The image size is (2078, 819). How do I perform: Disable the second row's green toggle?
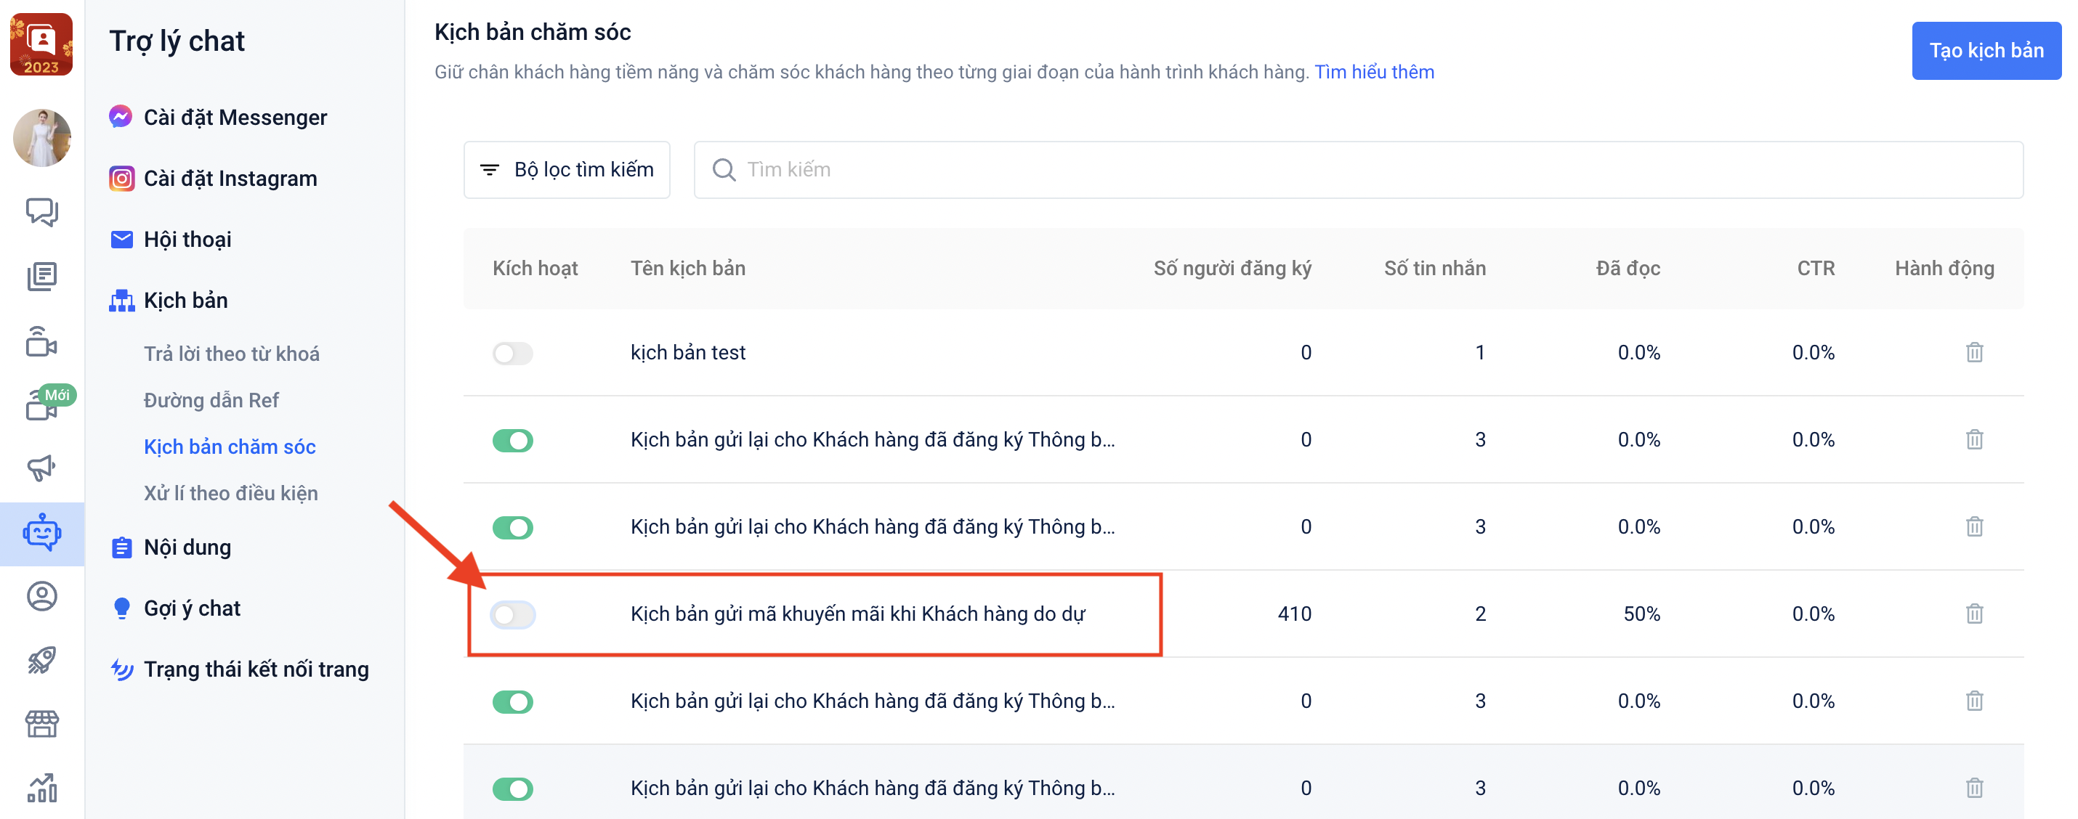coord(512,440)
